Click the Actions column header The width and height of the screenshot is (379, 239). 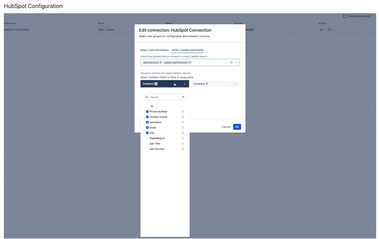click(322, 23)
